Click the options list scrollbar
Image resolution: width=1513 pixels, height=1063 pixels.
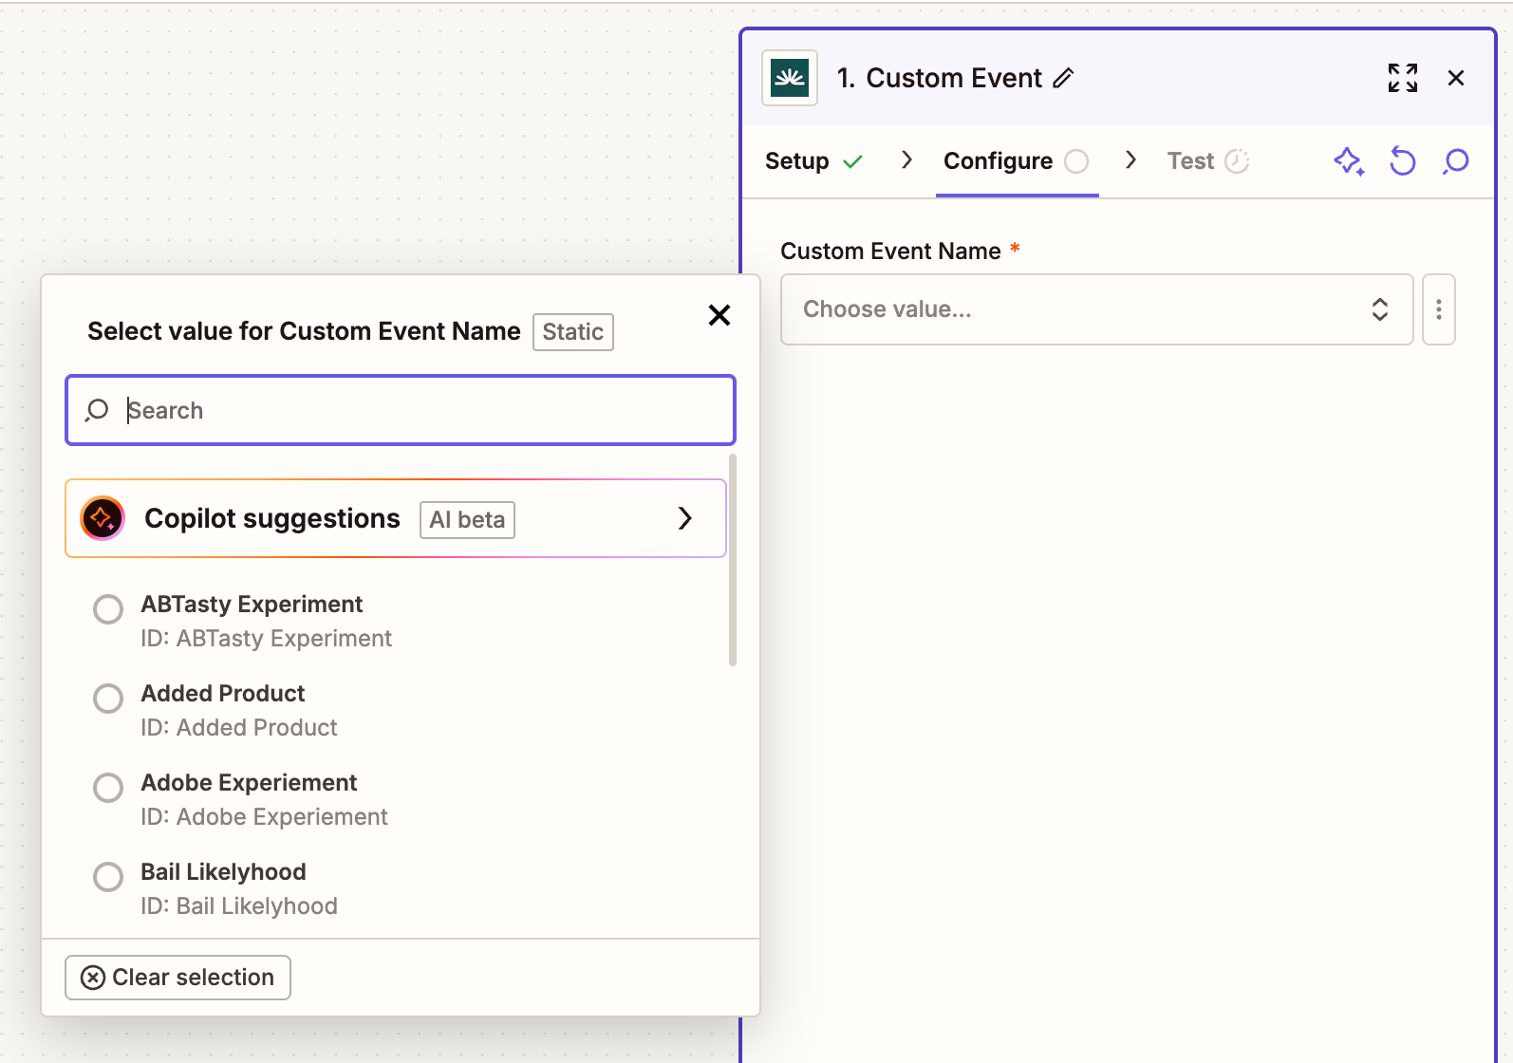point(732,560)
